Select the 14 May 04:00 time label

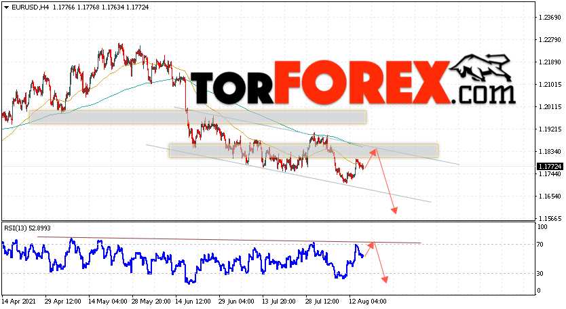coord(108,301)
